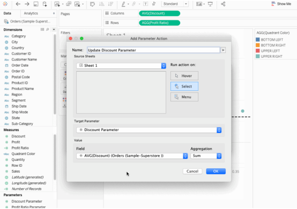Click the BOTTOM LEFT blue legend swatch
The width and height of the screenshot is (297, 209).
click(258, 40)
